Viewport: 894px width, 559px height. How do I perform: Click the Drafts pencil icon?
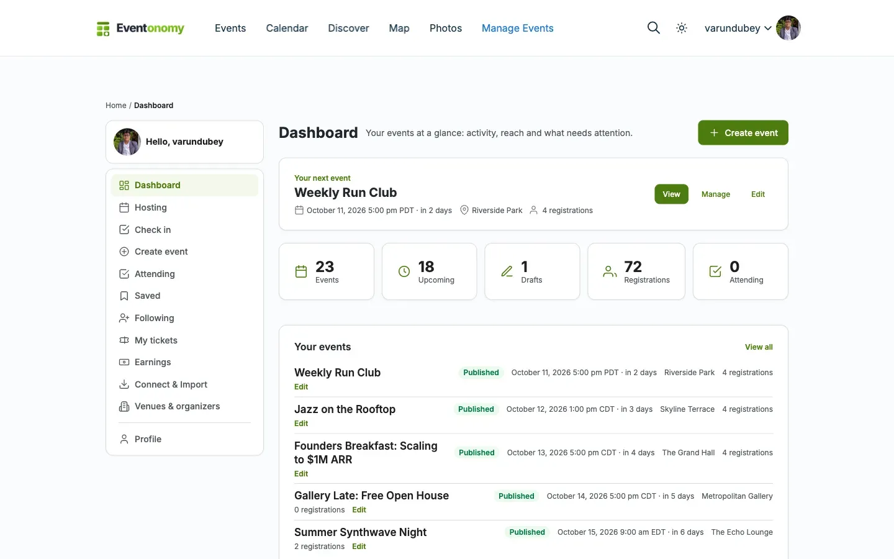(507, 271)
